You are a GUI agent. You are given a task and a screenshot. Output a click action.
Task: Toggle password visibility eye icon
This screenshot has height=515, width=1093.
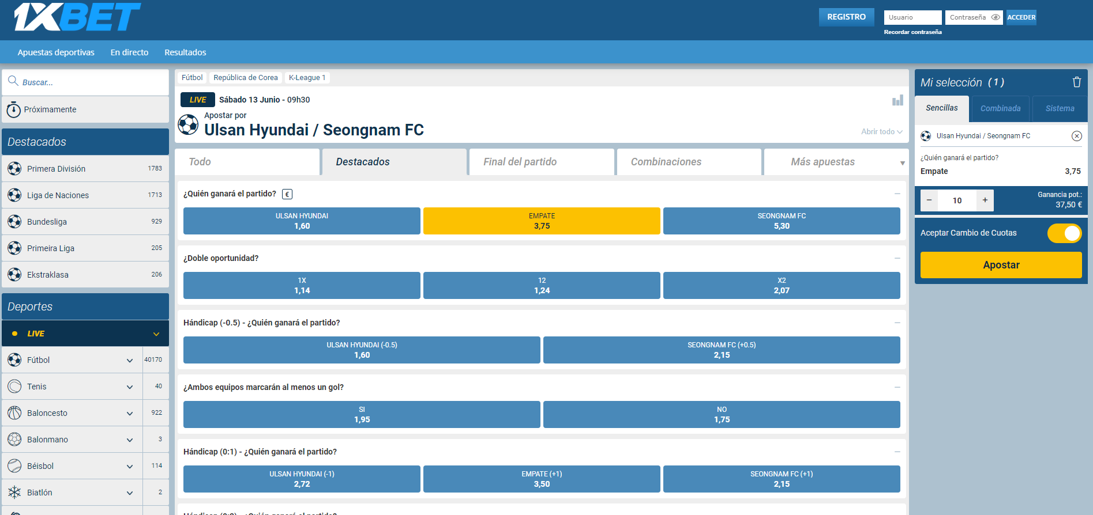tap(996, 17)
